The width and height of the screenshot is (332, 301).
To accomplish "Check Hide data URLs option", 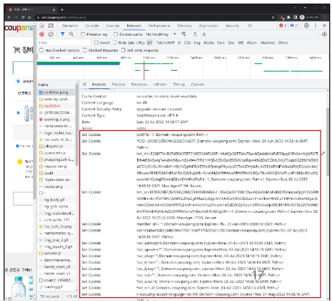I will [114, 42].
